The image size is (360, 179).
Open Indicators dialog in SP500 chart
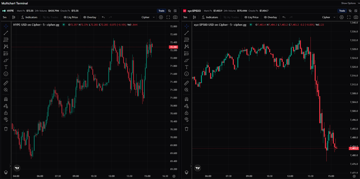coord(210,17)
